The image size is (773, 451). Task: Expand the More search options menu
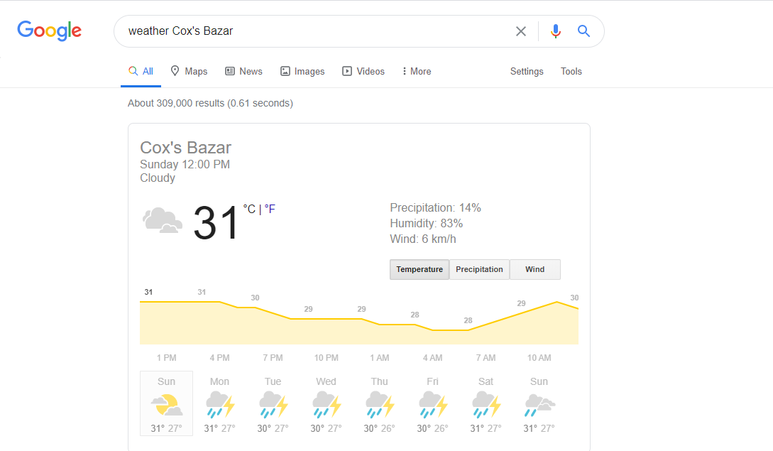(x=417, y=72)
